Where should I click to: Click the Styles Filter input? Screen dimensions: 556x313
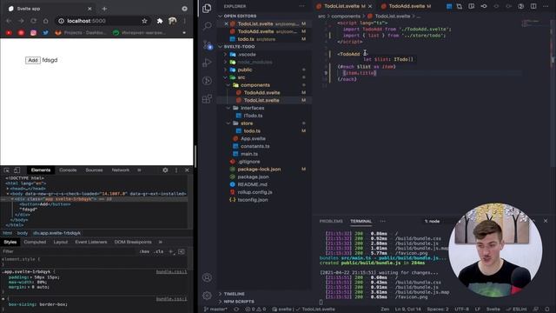pos(69,251)
